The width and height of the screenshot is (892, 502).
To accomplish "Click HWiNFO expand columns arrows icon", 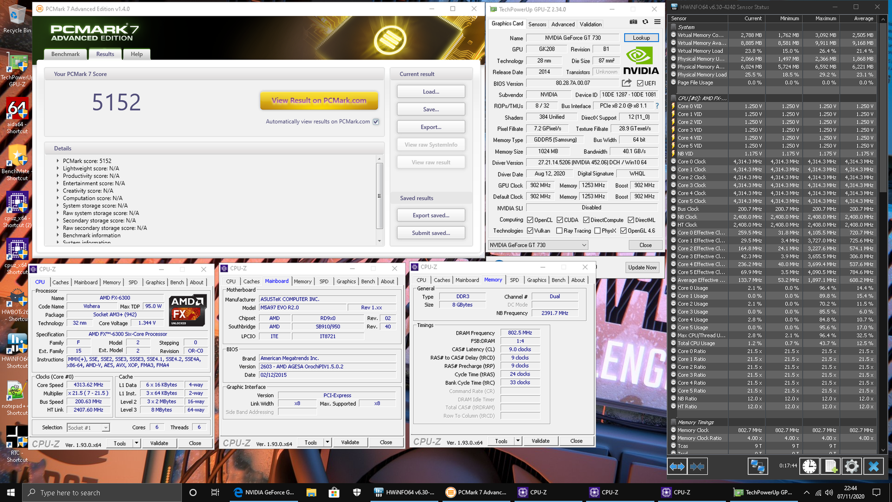I will tap(677, 466).
